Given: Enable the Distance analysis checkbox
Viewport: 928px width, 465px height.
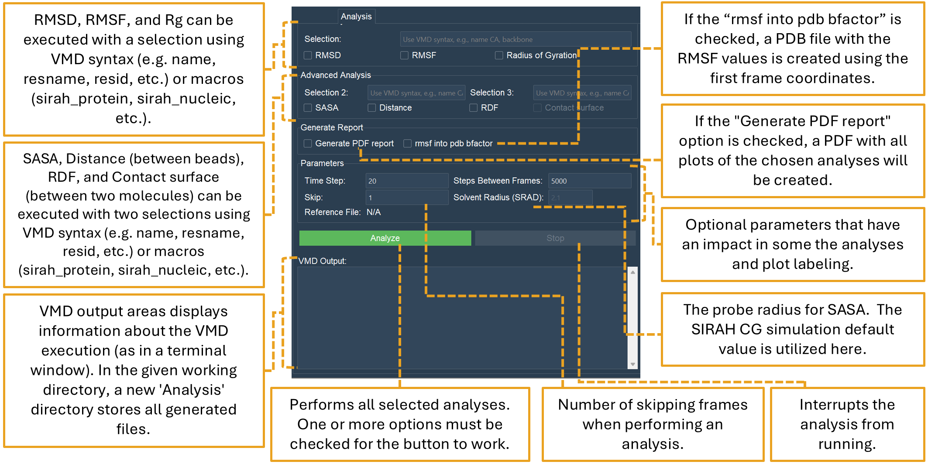Looking at the screenshot, I should (x=372, y=108).
